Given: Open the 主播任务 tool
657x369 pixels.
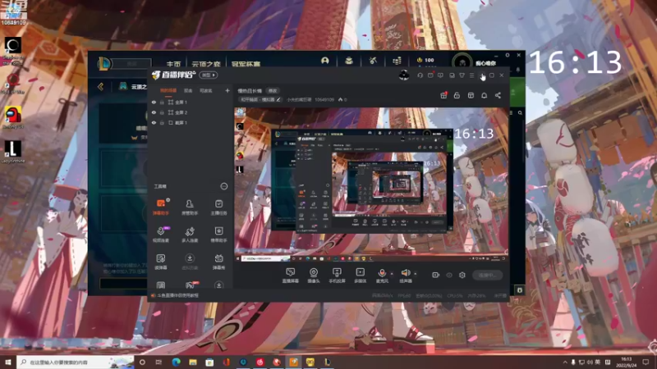Looking at the screenshot, I should coord(218,207).
